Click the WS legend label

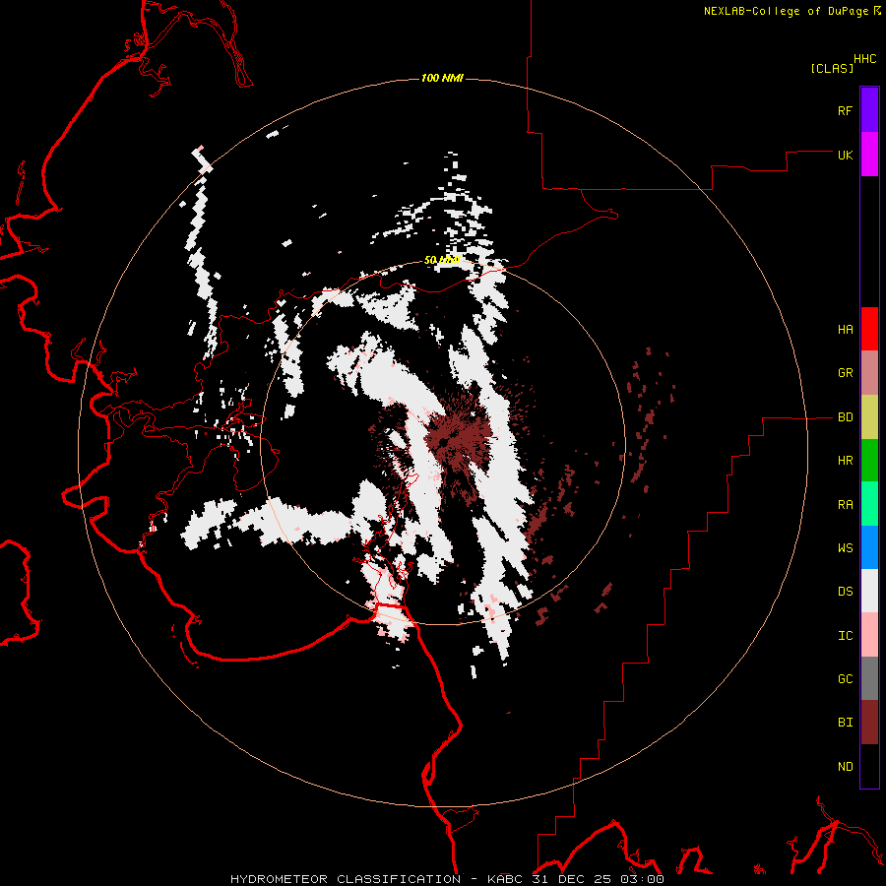click(845, 547)
